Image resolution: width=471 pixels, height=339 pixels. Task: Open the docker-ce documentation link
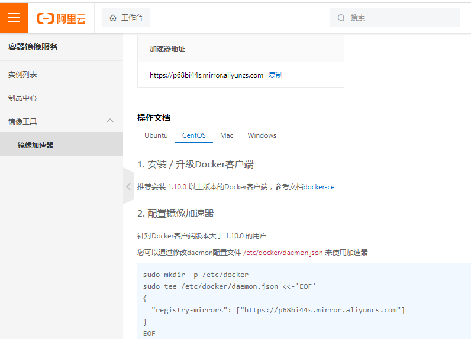point(319,187)
